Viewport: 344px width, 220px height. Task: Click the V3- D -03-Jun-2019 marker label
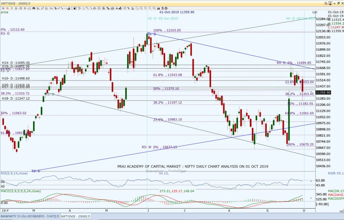pyautogui.click(x=163, y=18)
